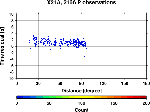150x112 pixels.
Task: Click the y-axis tick label -10
Action: 10,79
